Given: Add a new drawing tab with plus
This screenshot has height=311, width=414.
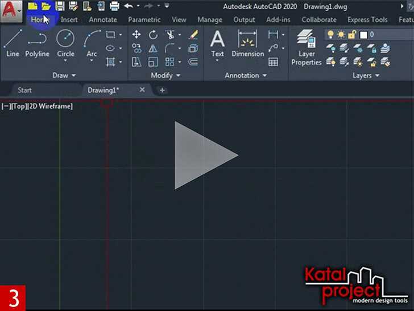Looking at the screenshot, I should pos(162,90).
